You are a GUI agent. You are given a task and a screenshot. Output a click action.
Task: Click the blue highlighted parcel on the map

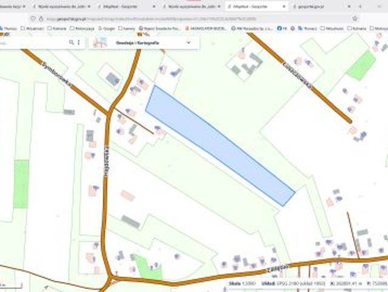click(x=220, y=145)
